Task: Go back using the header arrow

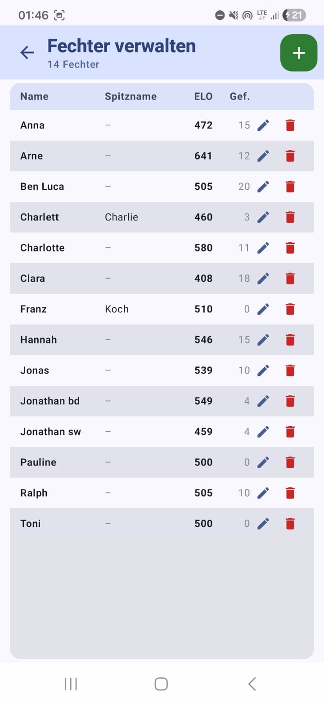Action: (x=27, y=53)
